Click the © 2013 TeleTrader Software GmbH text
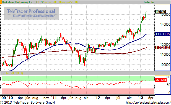171x105 pixels. [x=27, y=103]
